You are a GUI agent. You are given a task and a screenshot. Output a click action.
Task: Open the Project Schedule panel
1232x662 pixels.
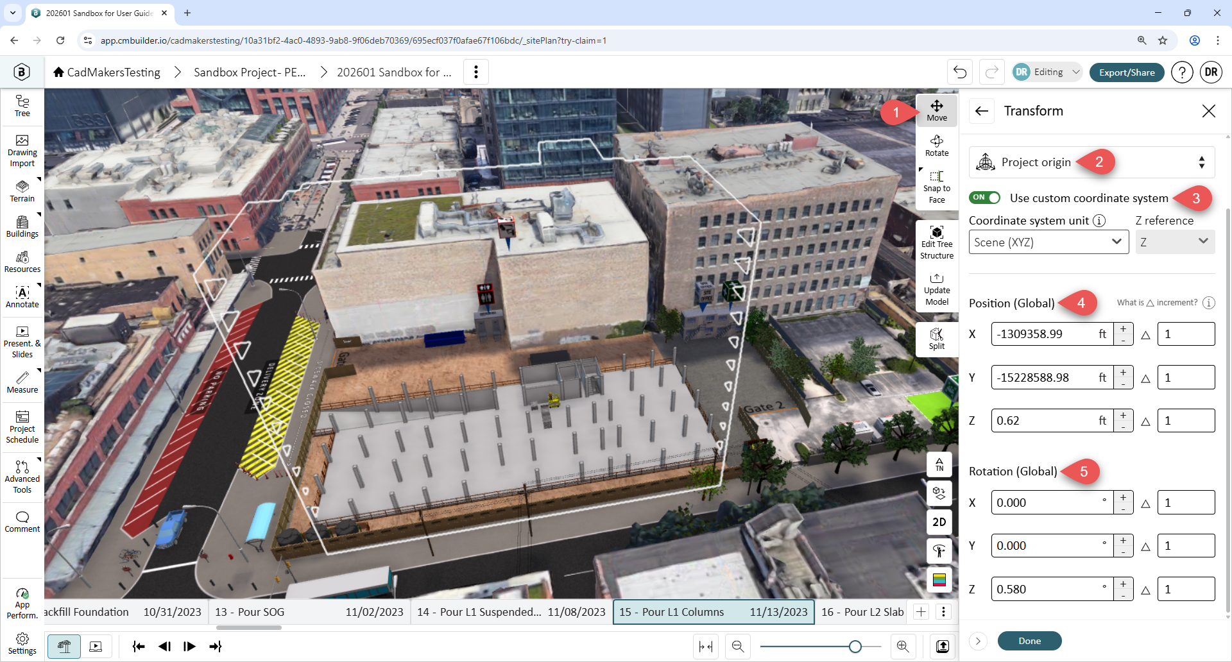pos(22,427)
